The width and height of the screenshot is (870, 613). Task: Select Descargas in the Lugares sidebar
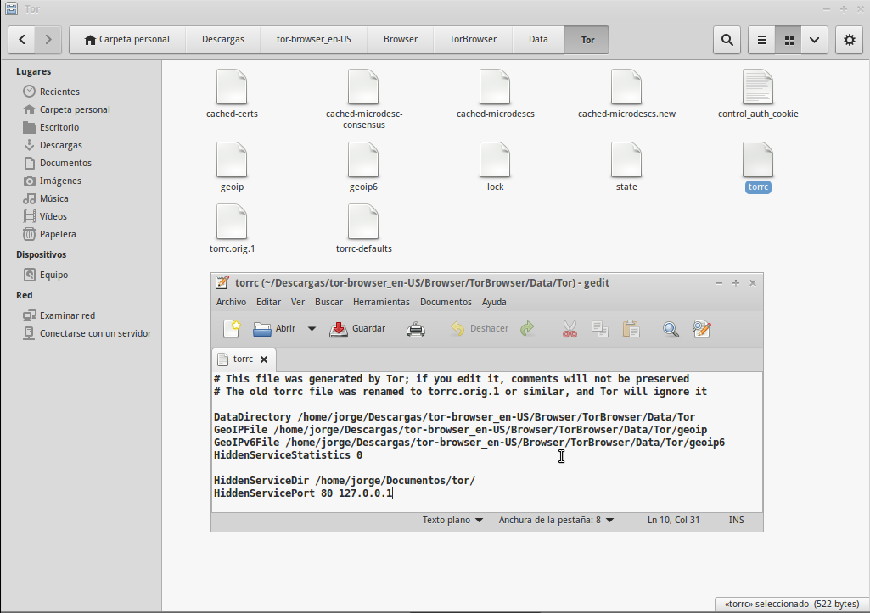(60, 145)
